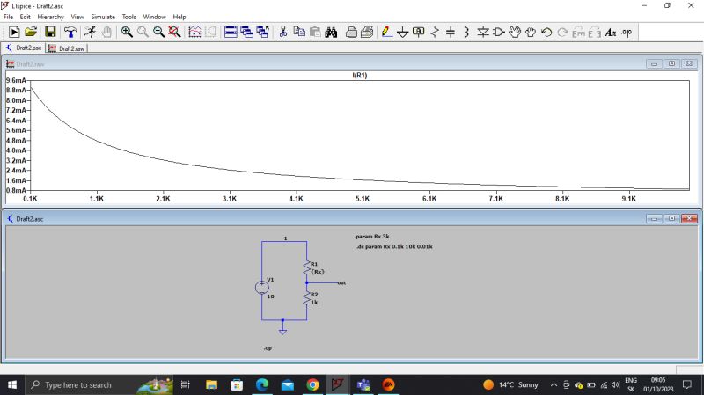
Task: Place a resistor from the toolbar
Action: [435, 32]
